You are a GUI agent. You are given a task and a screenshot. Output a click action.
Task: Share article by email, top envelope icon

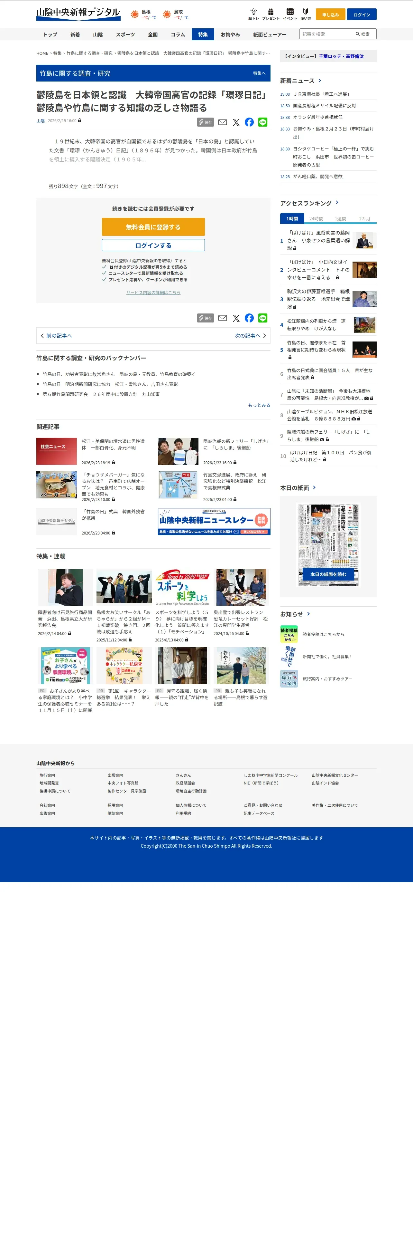pos(223,122)
